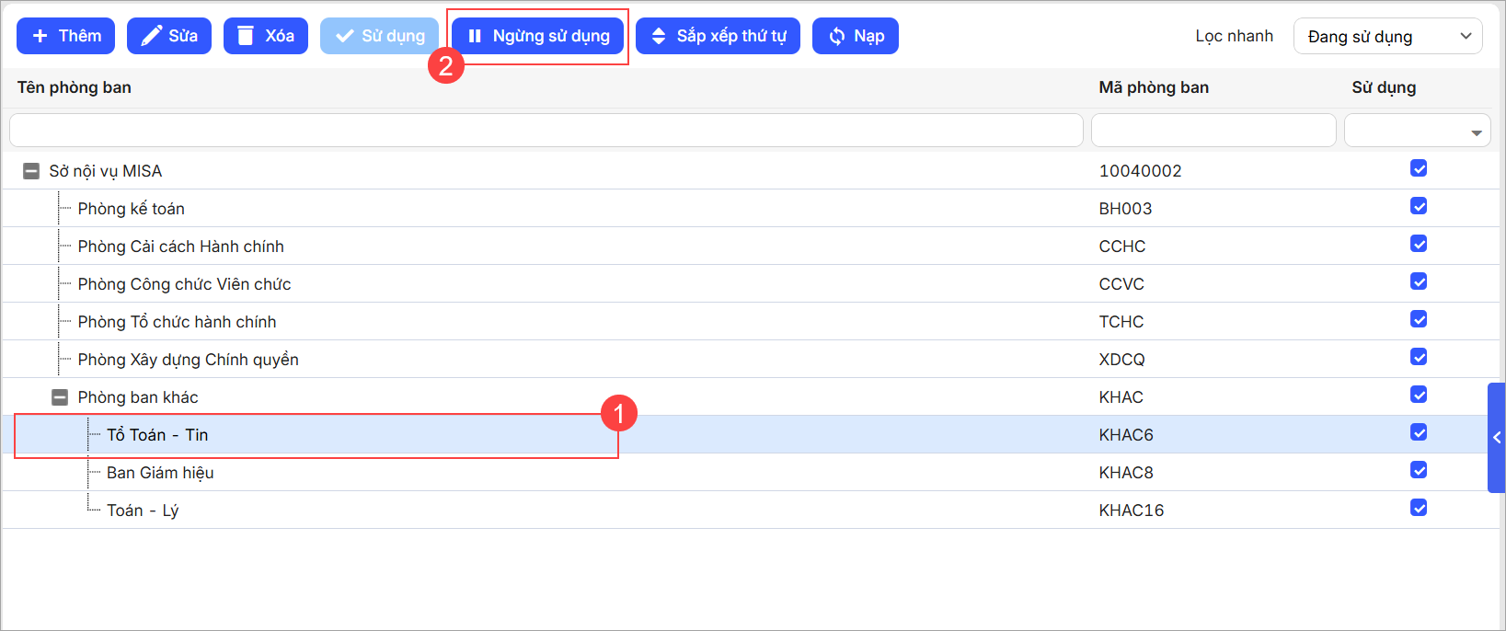Screen dimensions: 1506x631
Task: Click the checkmark icon on Sử dụng button
Action: pyautogui.click(x=344, y=36)
